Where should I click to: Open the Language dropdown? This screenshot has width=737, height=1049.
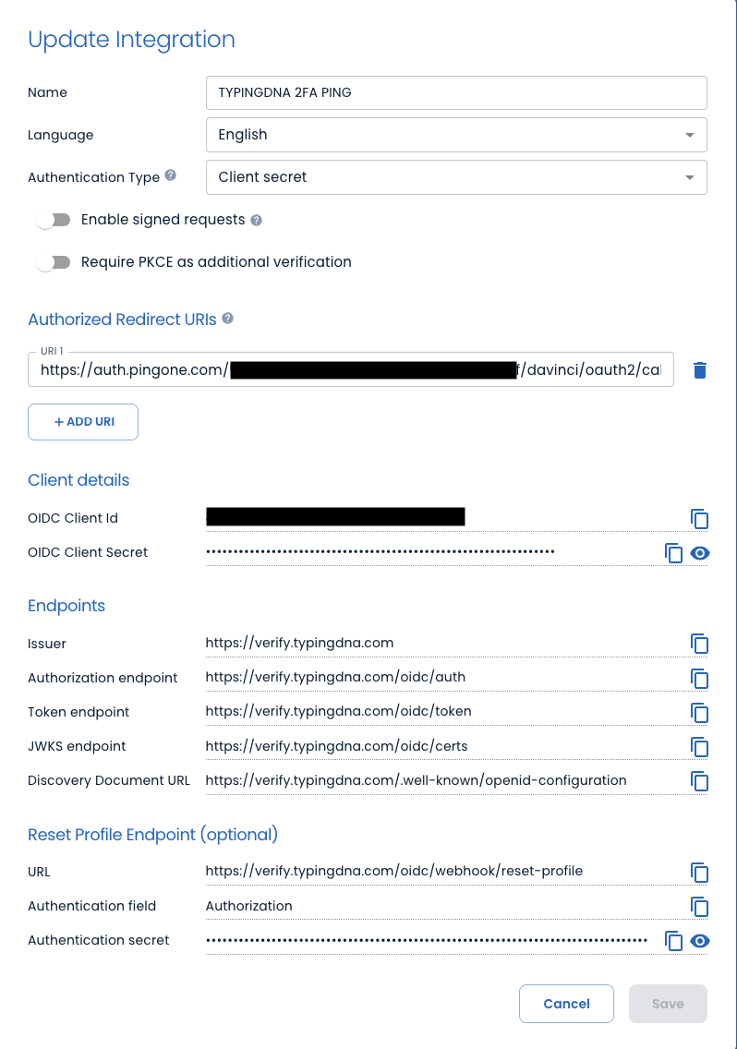pos(456,135)
